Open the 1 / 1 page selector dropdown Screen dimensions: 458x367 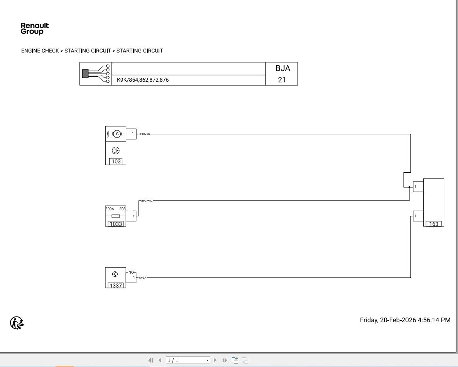pyautogui.click(x=207, y=360)
